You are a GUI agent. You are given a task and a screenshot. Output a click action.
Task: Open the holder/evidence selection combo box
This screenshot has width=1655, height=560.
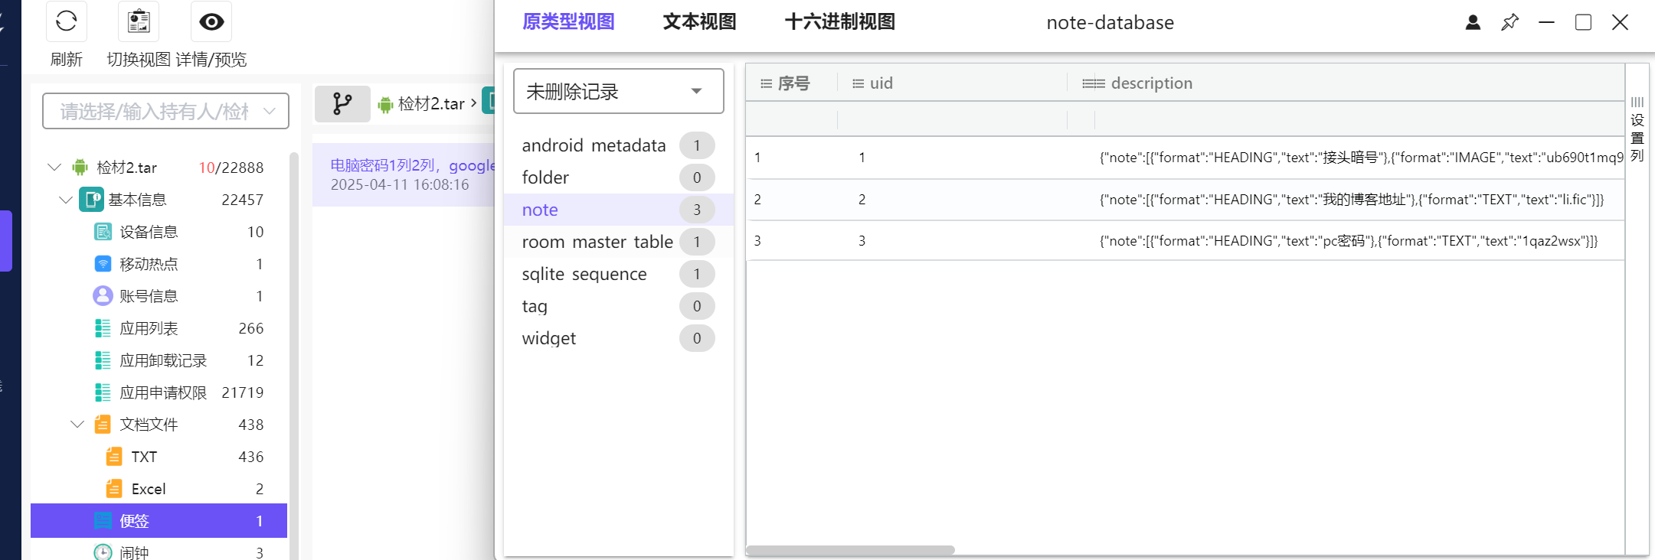(166, 112)
